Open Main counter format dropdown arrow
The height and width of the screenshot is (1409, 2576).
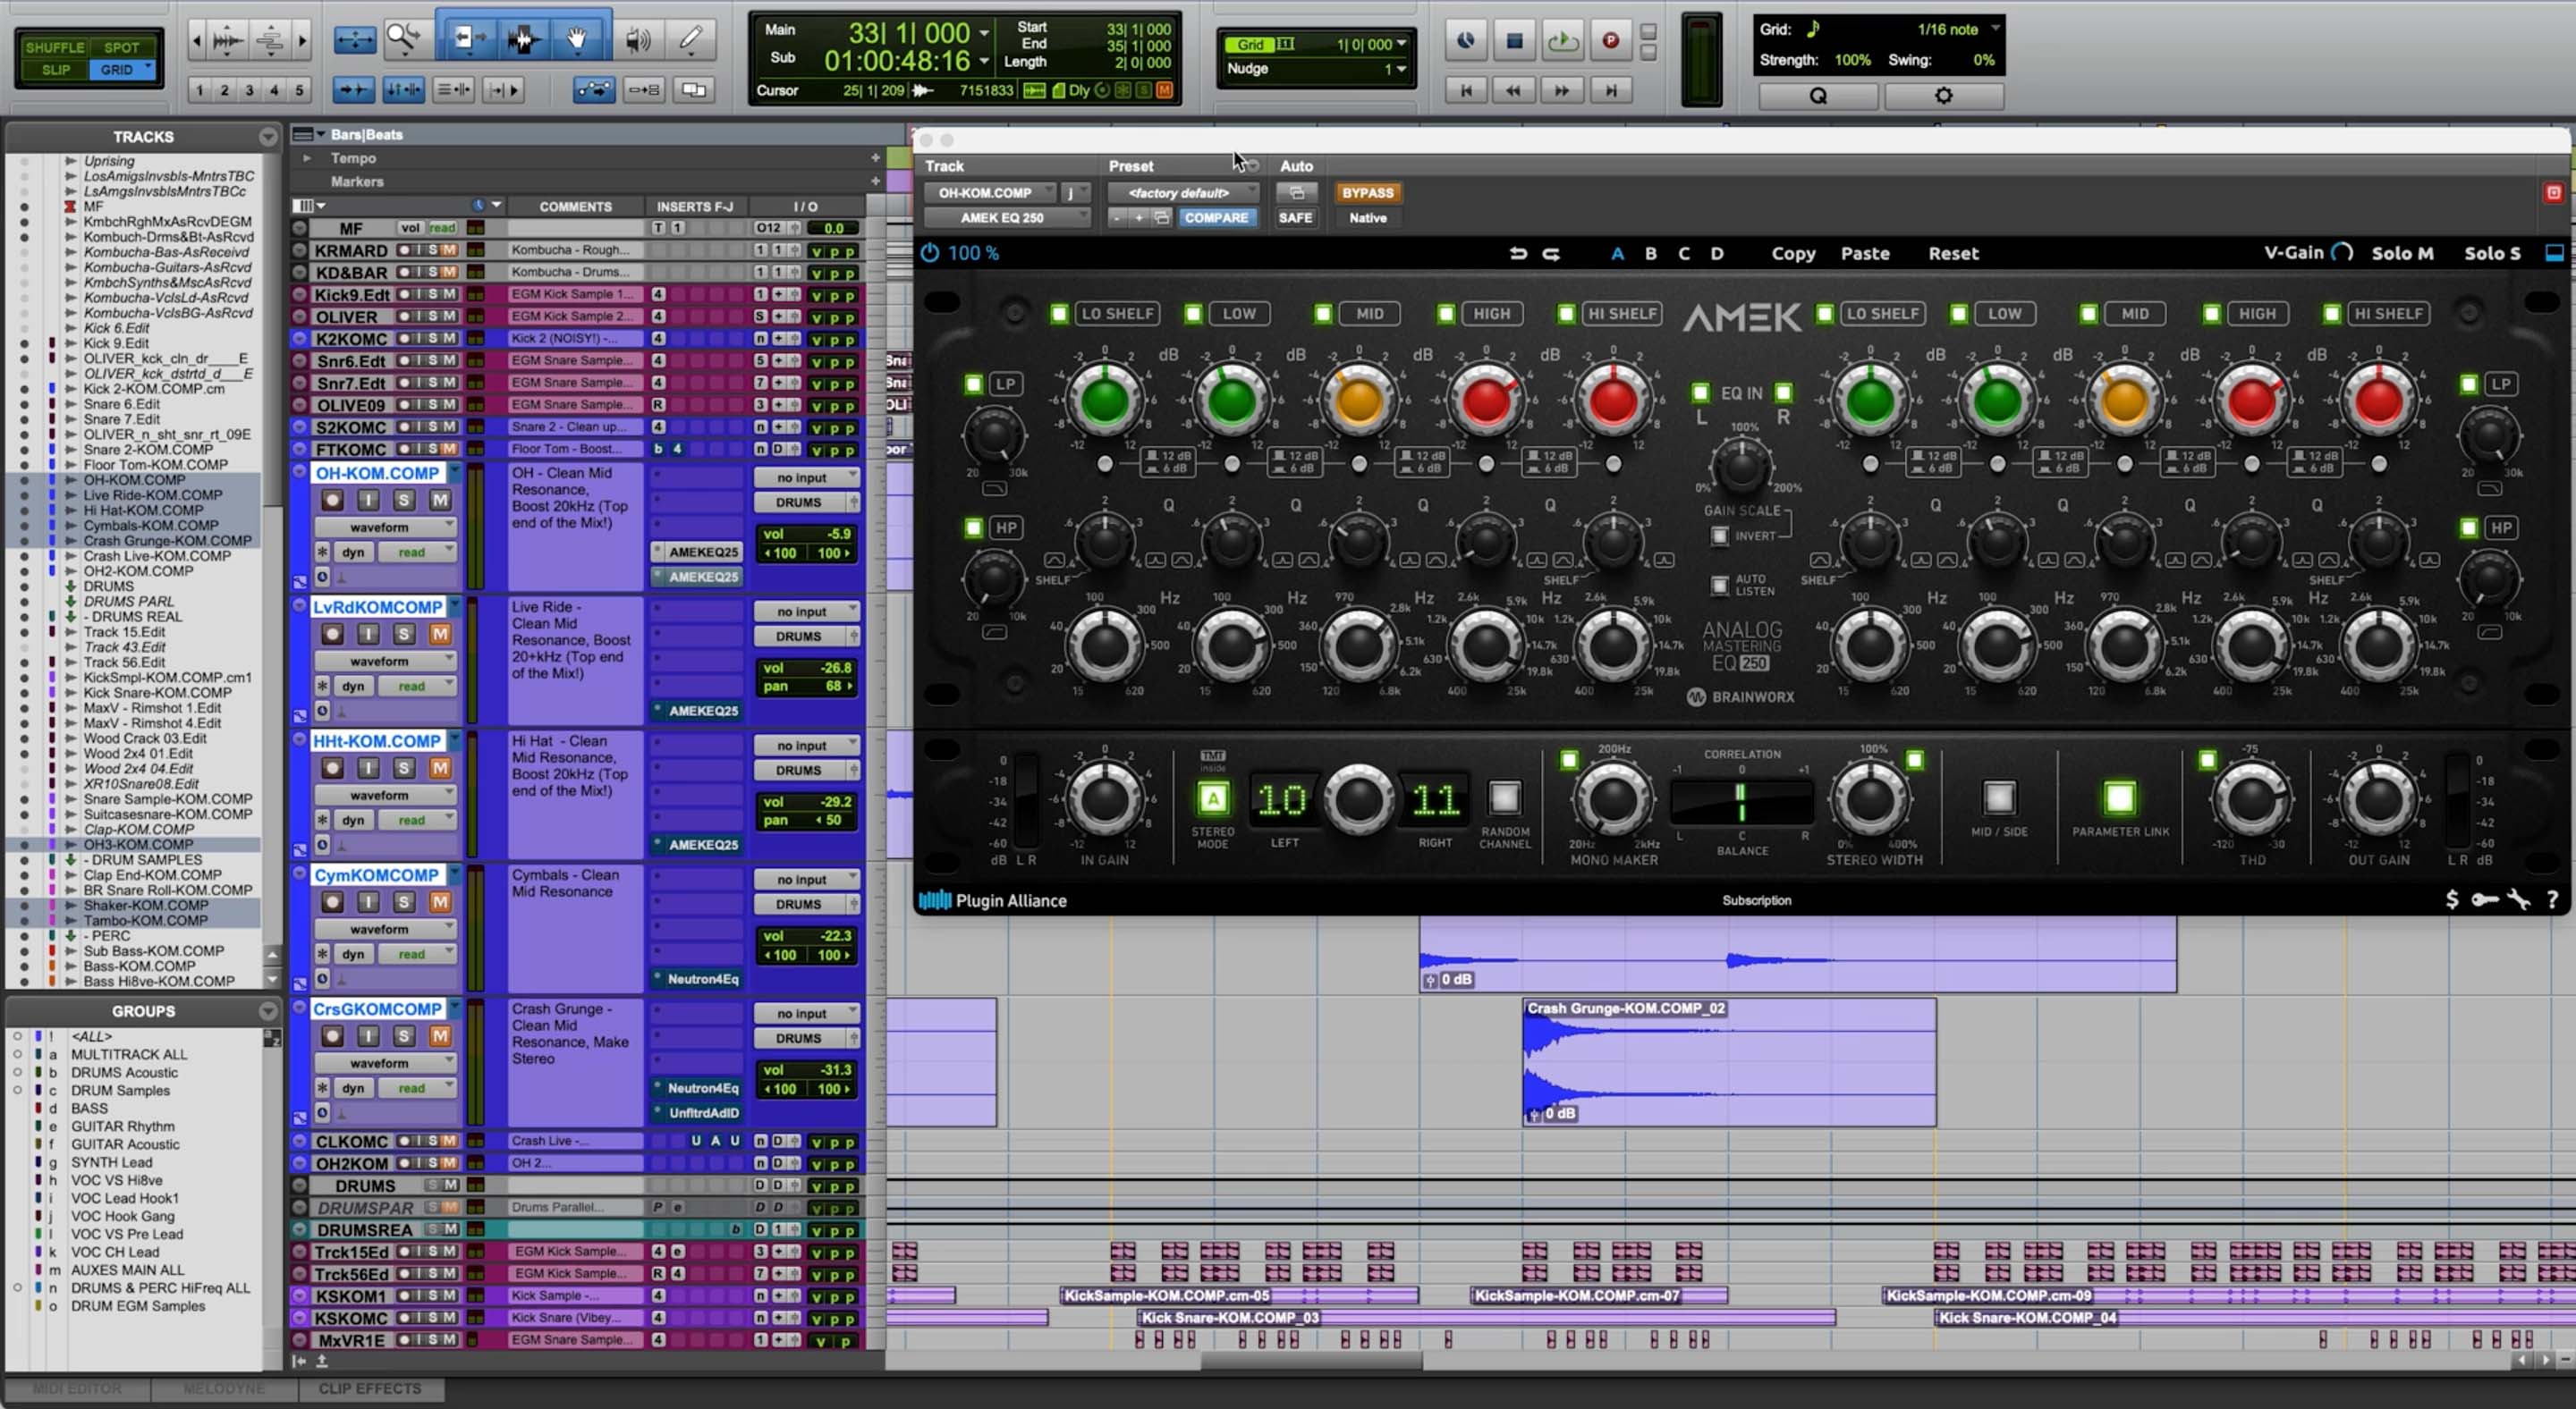click(984, 33)
